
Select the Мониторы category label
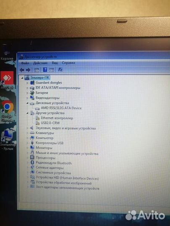44,148
